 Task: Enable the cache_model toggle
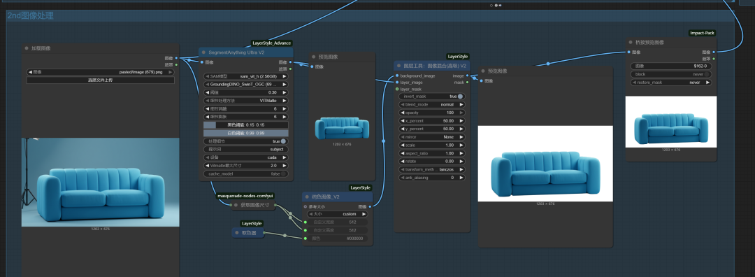pyautogui.click(x=284, y=174)
